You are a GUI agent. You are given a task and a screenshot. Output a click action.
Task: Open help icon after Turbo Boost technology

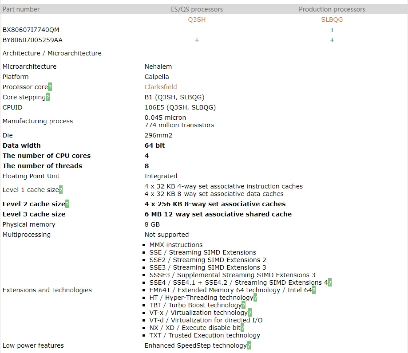(x=244, y=305)
